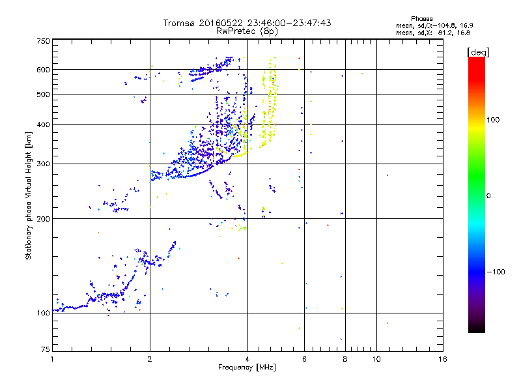The height and width of the screenshot is (391, 521).
Task: Click the 'Frequency [MHz]' x-axis title
Action: click(x=247, y=368)
